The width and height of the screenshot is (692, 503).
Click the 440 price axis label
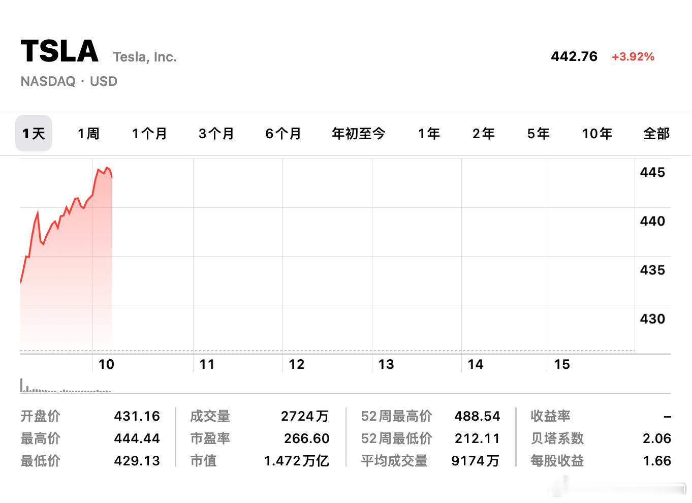[x=652, y=221]
